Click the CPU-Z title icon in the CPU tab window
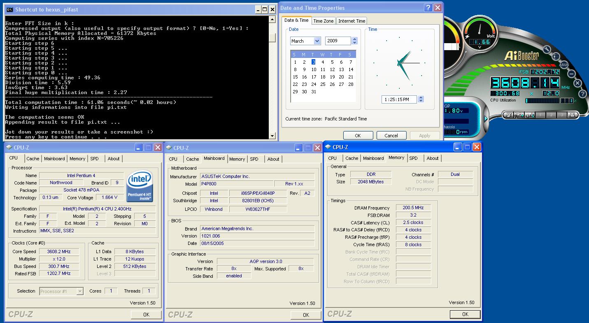The image size is (589, 323). [x=9, y=148]
